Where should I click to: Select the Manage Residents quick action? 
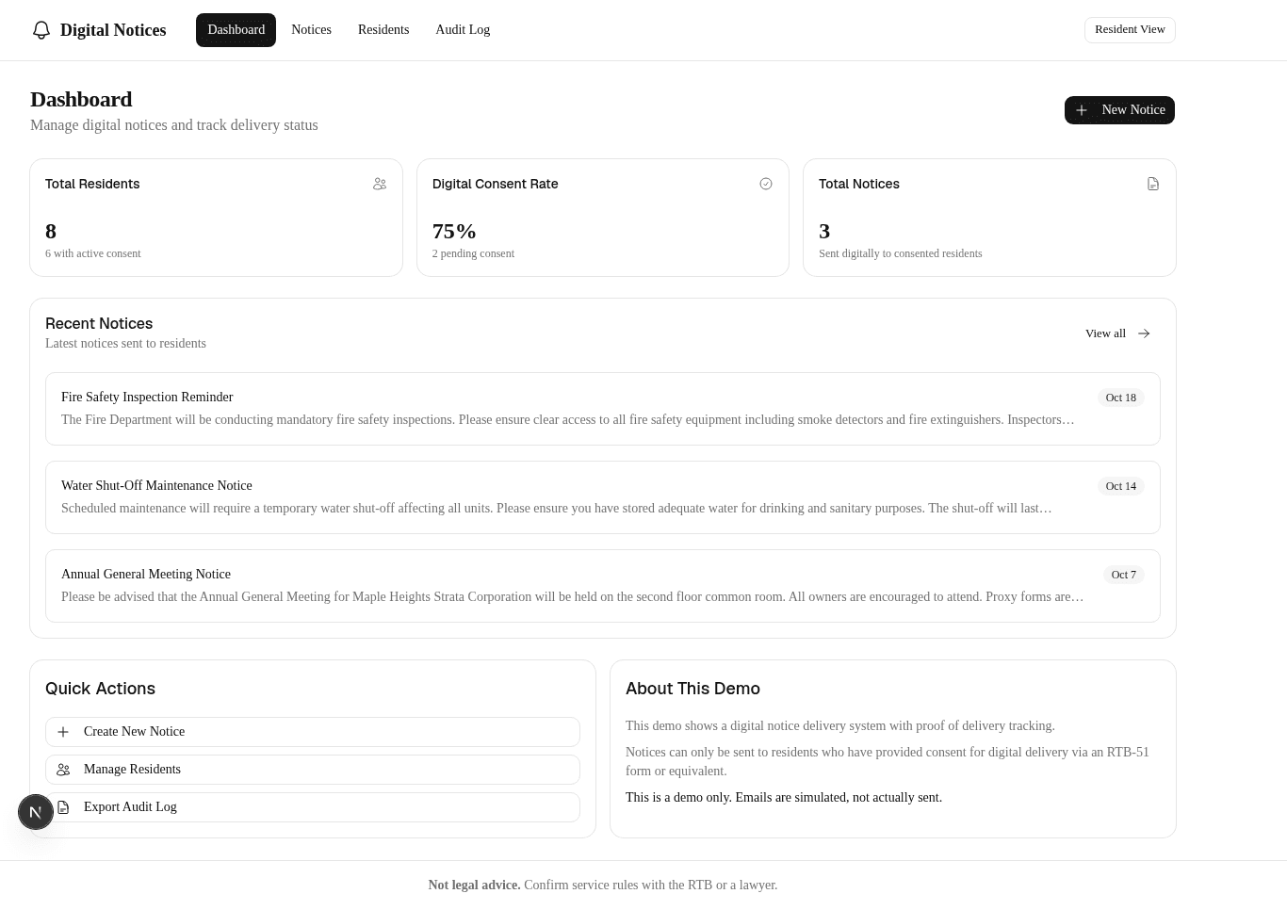click(313, 770)
